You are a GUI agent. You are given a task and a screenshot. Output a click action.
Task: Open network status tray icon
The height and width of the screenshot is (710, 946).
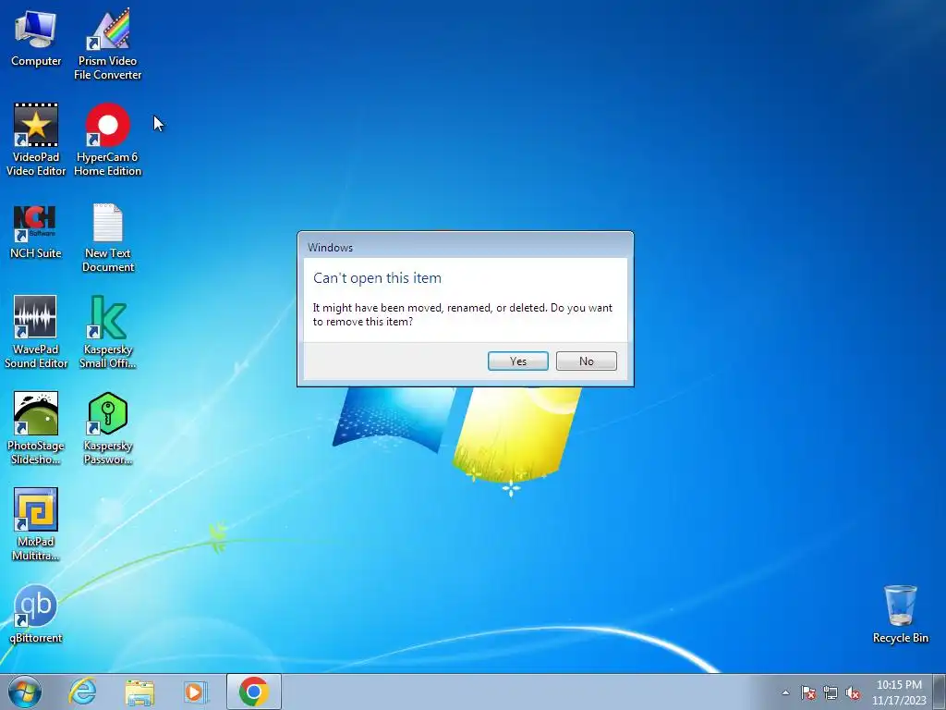coord(831,692)
